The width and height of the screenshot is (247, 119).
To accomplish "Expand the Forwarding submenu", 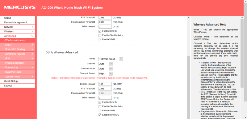I will pos(18,68).
